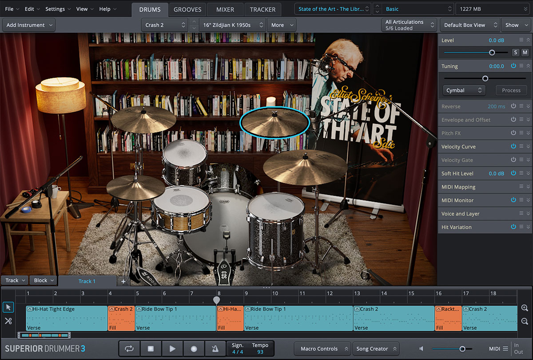Click the Process button
The height and width of the screenshot is (360, 533).
[x=511, y=90]
